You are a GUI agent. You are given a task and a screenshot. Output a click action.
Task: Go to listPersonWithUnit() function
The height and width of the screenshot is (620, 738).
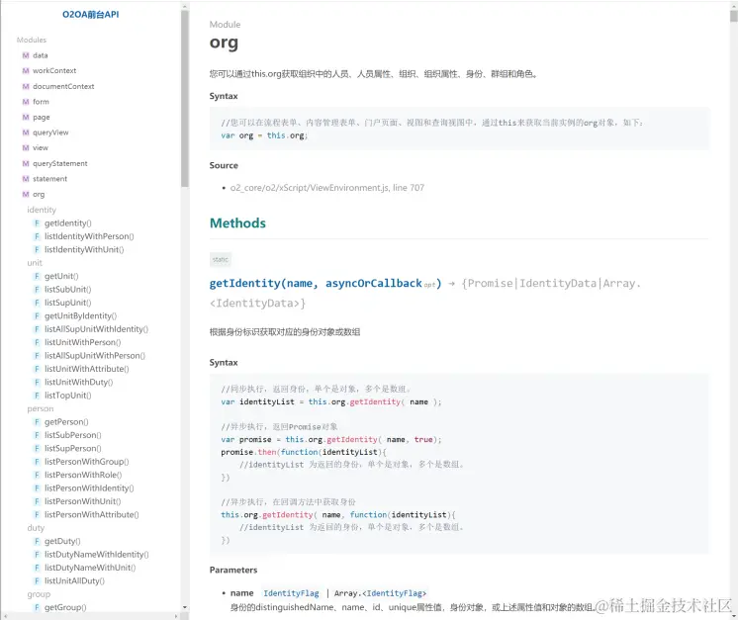click(82, 501)
